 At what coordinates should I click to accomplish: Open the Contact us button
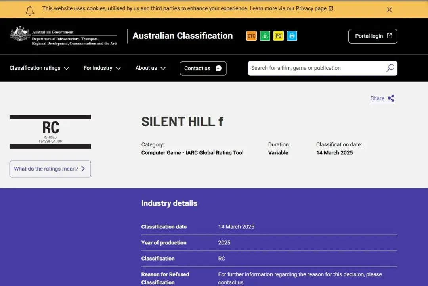coord(203,68)
